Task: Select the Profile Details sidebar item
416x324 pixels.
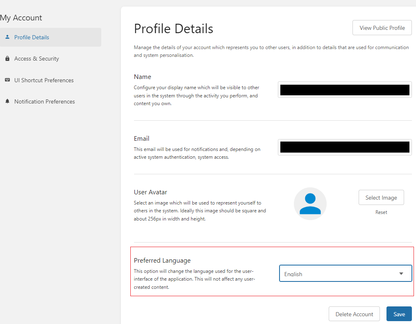Action: click(x=32, y=37)
